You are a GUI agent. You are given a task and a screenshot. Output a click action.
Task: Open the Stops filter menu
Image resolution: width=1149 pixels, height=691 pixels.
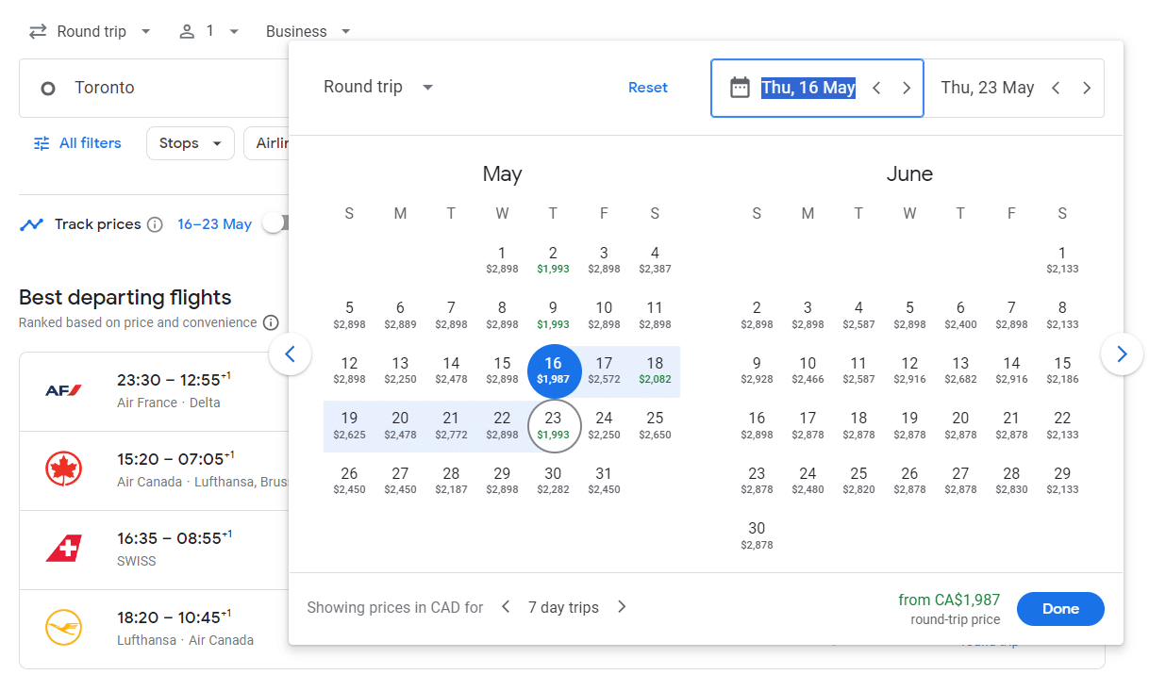tap(190, 143)
